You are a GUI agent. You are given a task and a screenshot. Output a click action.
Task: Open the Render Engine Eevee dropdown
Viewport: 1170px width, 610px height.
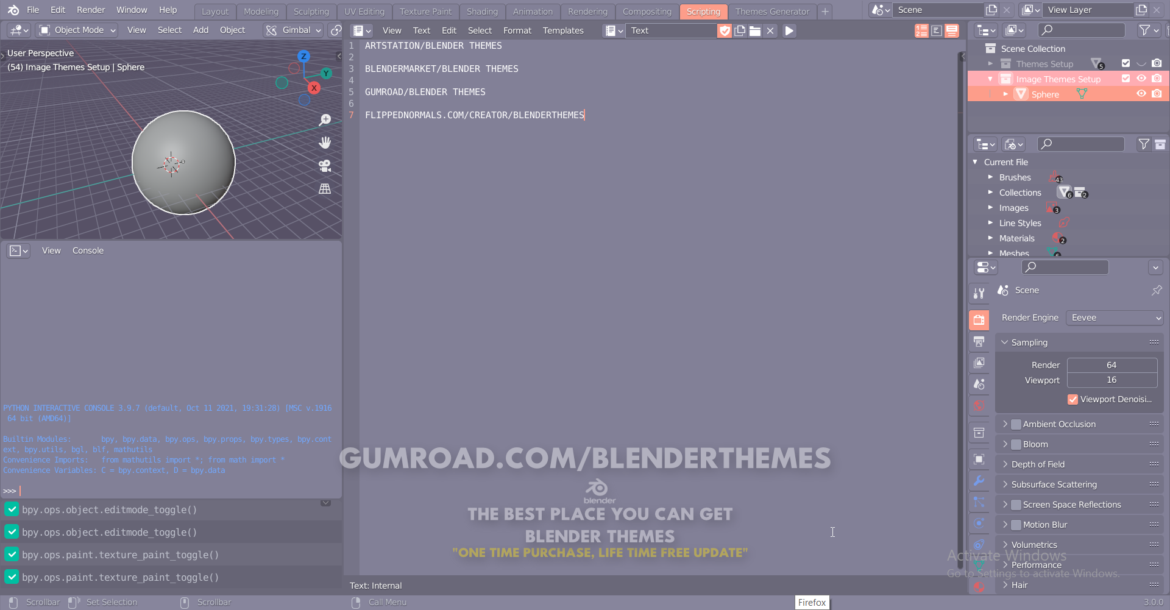(x=1115, y=317)
